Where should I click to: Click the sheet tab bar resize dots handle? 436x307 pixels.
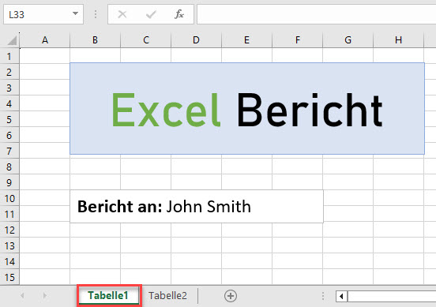[x=323, y=296]
